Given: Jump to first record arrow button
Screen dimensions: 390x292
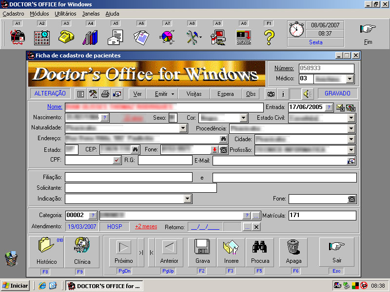Looking at the screenshot, I should [x=152, y=252].
